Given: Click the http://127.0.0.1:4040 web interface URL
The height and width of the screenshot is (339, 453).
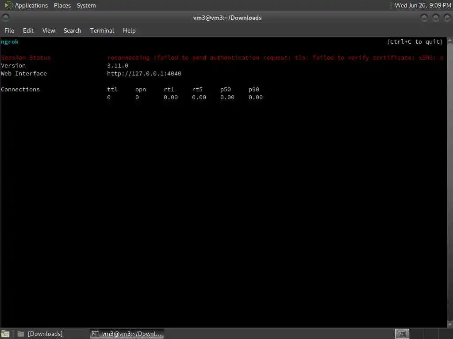Looking at the screenshot, I should (144, 74).
